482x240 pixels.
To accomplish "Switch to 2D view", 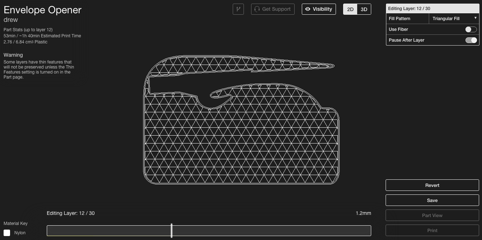I will coord(350,9).
